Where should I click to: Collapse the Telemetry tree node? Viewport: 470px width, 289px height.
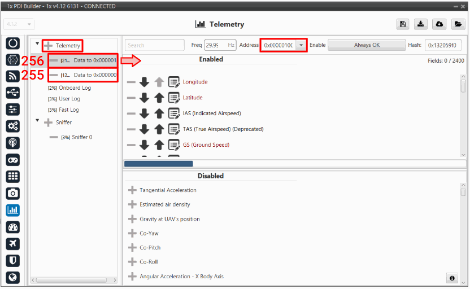(x=38, y=45)
